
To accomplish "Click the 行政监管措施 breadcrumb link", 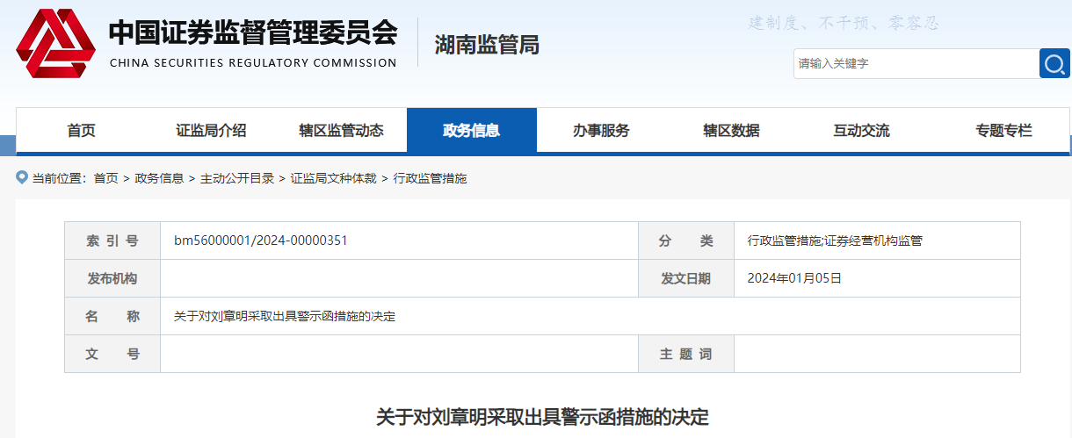I will [x=430, y=178].
